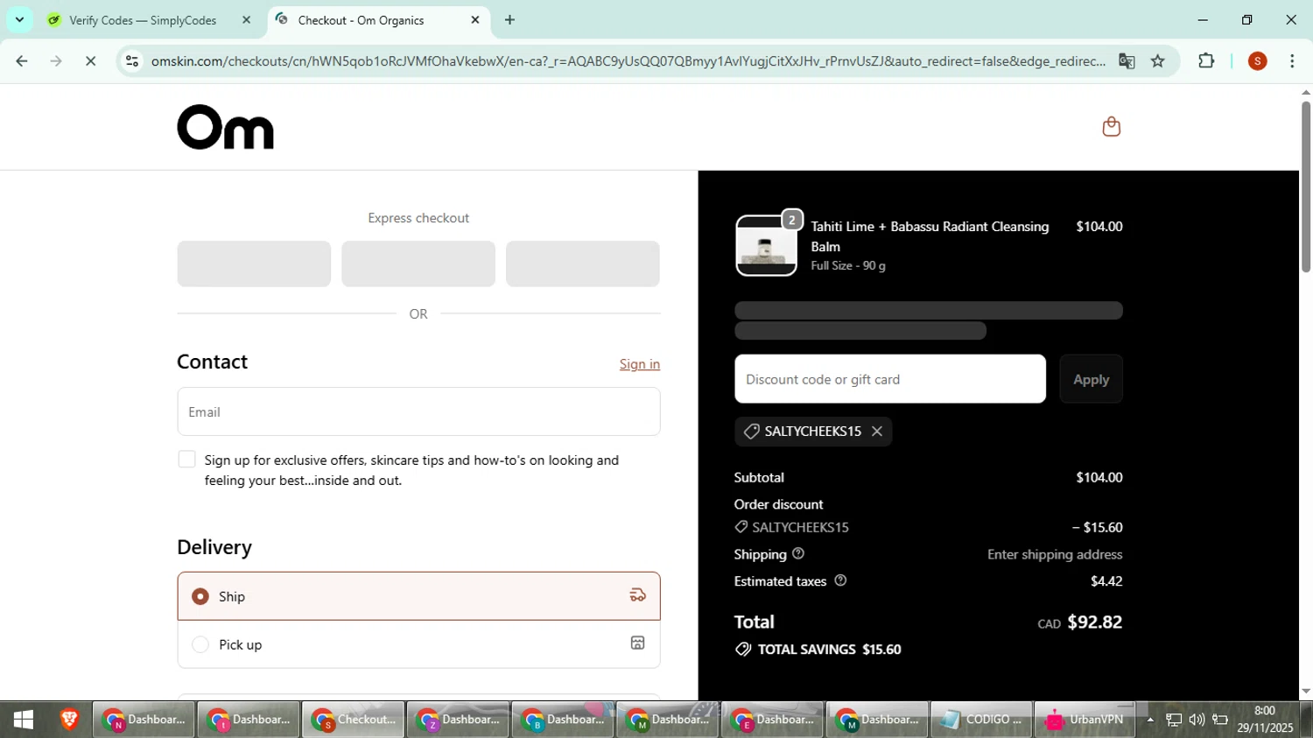Click the forward navigation arrow
Screen dimensions: 1313x738
56,61
